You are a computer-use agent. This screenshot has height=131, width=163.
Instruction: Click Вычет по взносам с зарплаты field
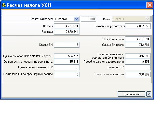point(138,56)
